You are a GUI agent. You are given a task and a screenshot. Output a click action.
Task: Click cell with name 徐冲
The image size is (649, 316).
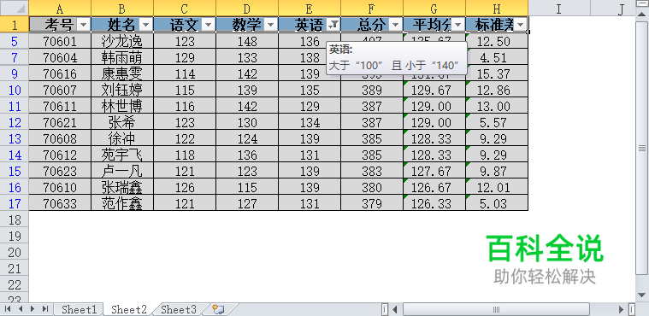tap(122, 138)
